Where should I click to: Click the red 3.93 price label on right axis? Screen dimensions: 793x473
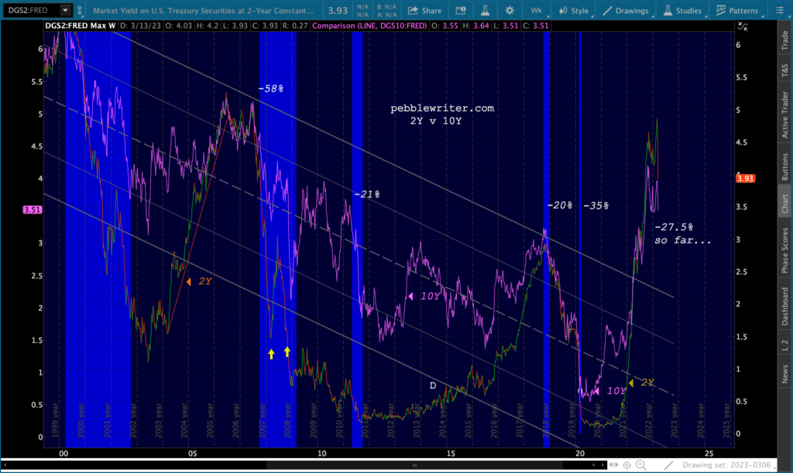click(x=745, y=178)
